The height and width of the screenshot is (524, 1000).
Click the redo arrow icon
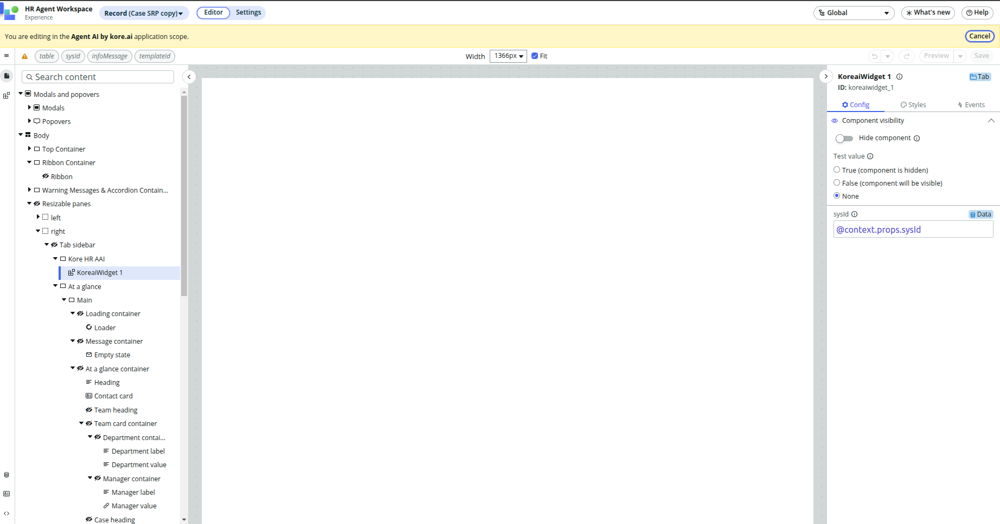906,56
